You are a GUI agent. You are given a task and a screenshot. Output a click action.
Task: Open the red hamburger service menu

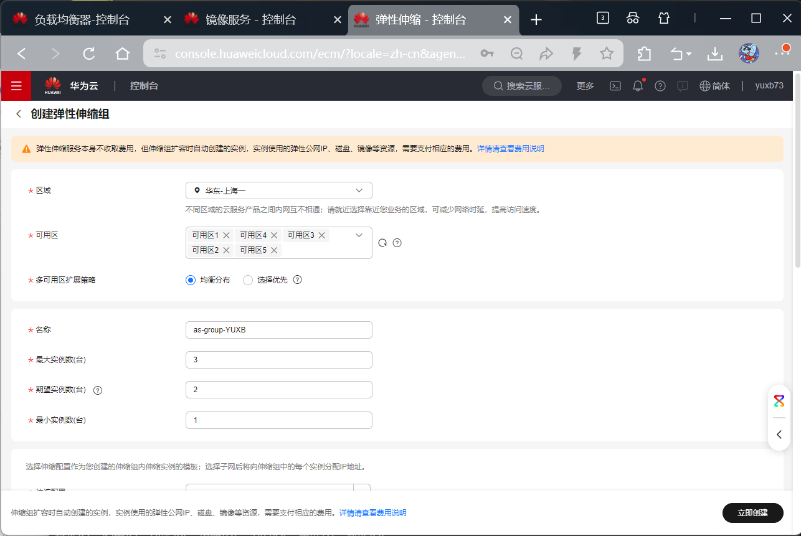click(16, 86)
